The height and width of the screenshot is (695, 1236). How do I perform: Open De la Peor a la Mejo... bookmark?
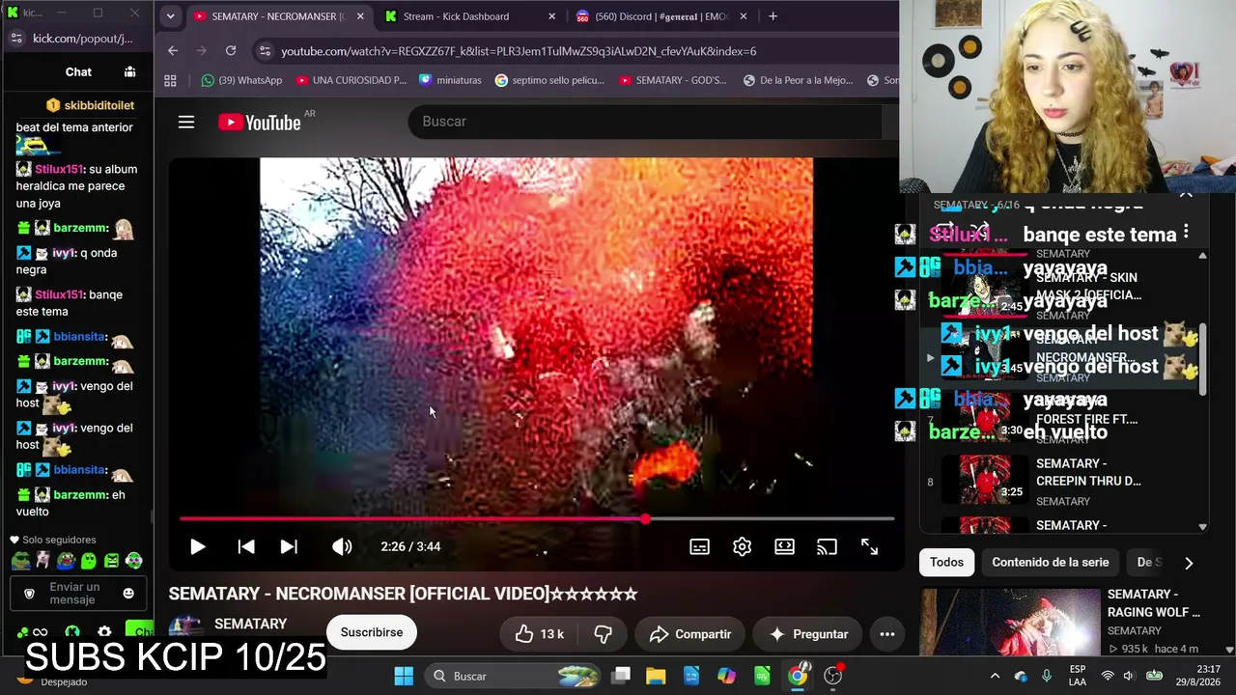pyautogui.click(x=799, y=81)
